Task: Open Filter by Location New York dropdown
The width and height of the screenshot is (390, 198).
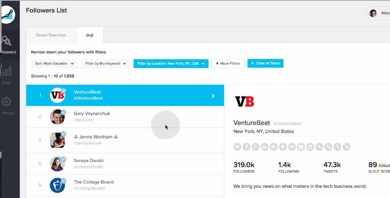Action: [x=171, y=64]
